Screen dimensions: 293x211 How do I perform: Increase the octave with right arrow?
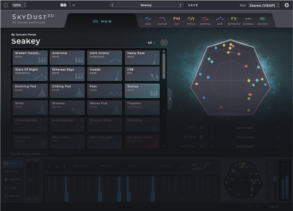tap(64, 166)
